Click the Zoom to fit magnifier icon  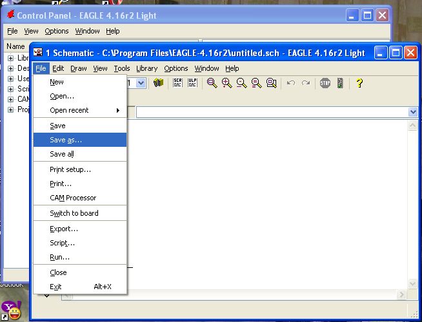[212, 83]
